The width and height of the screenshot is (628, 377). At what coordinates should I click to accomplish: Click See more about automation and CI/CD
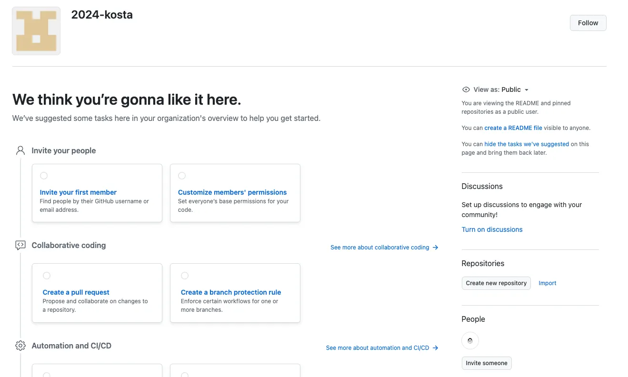pos(382,348)
